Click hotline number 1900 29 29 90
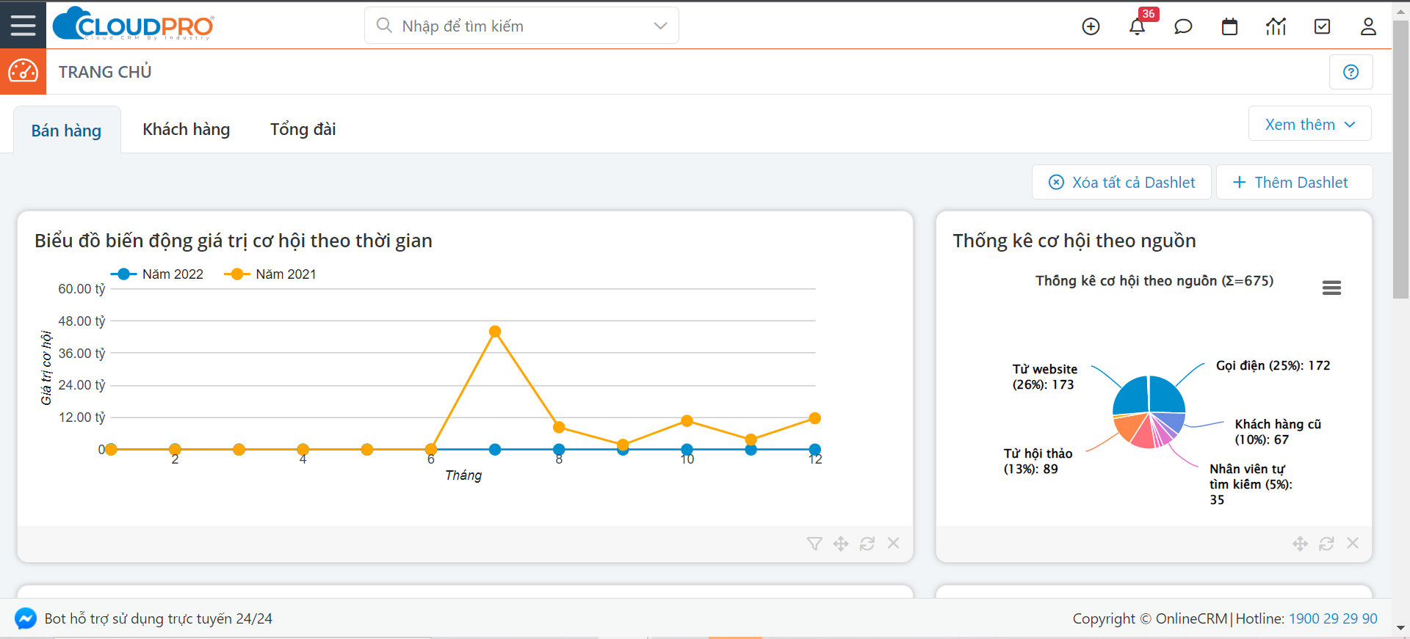The height and width of the screenshot is (639, 1410). pos(1333,618)
